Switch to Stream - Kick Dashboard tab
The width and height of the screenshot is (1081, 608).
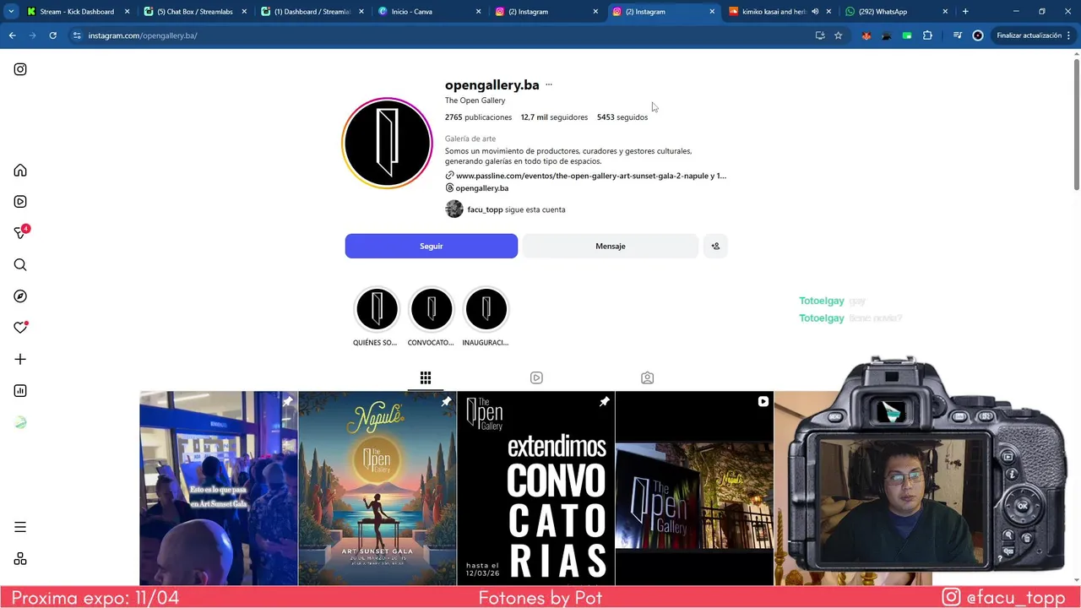(x=78, y=12)
